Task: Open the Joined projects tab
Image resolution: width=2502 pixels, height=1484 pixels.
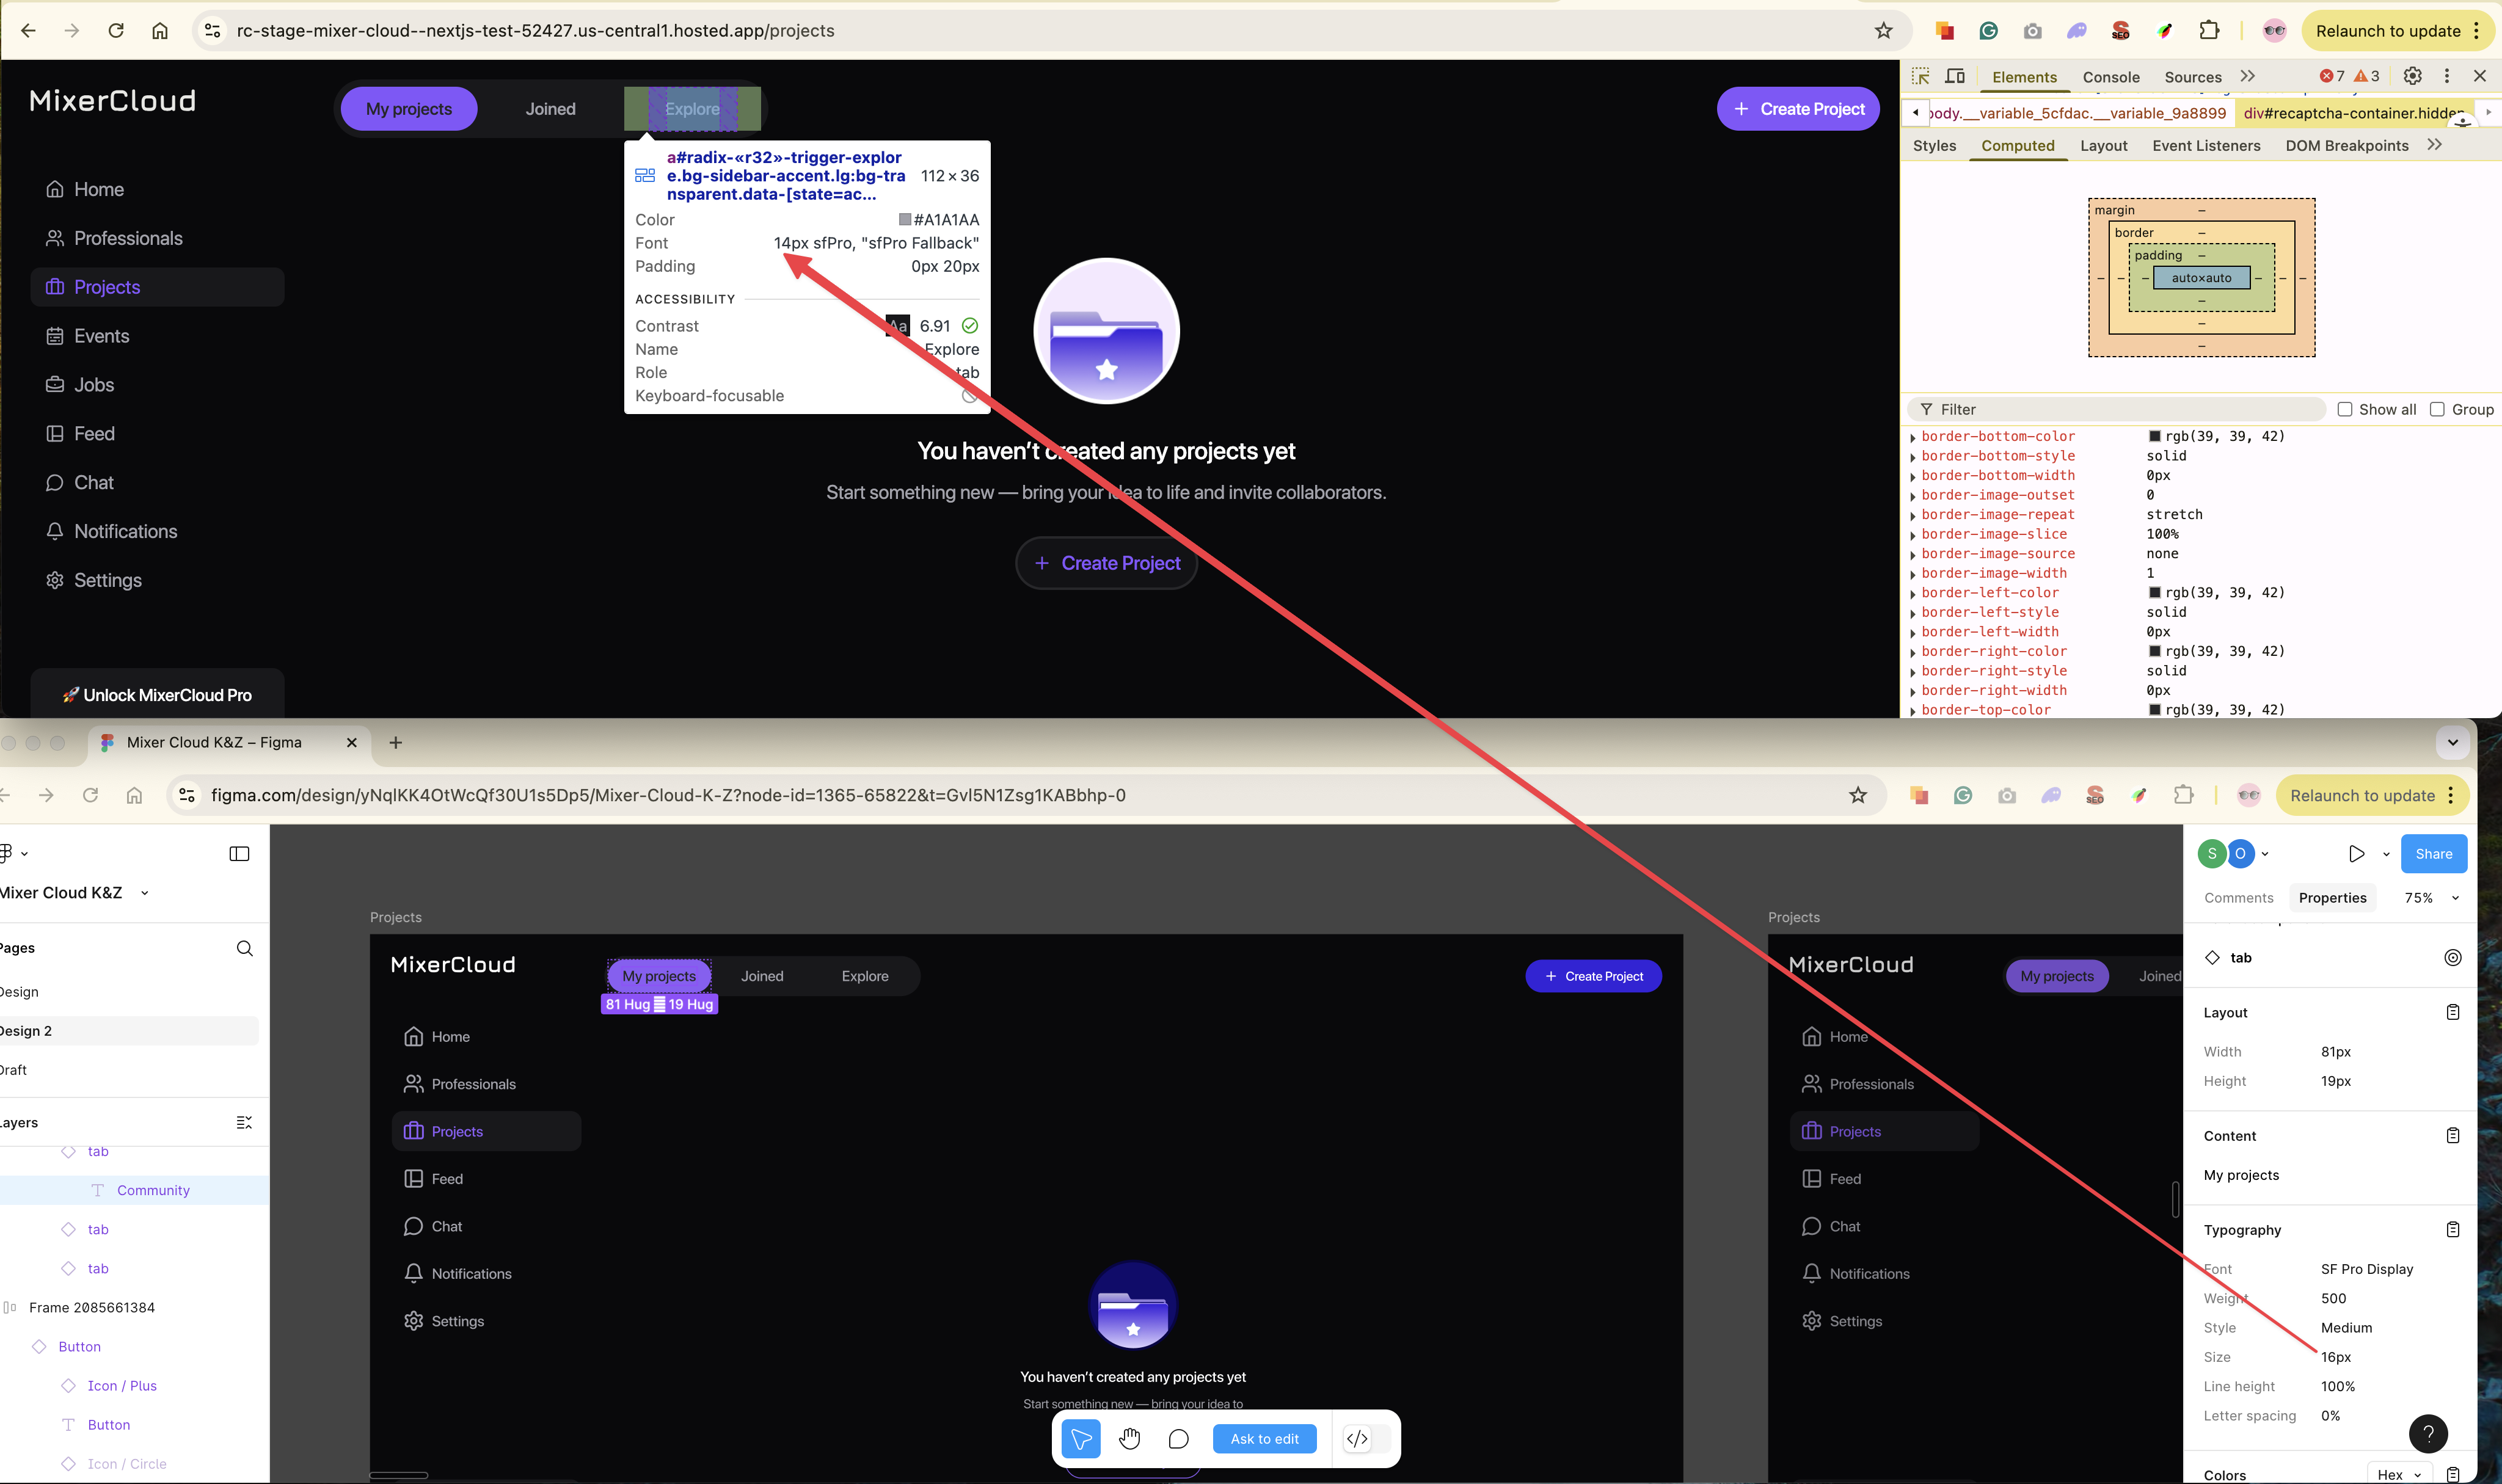Action: [550, 109]
